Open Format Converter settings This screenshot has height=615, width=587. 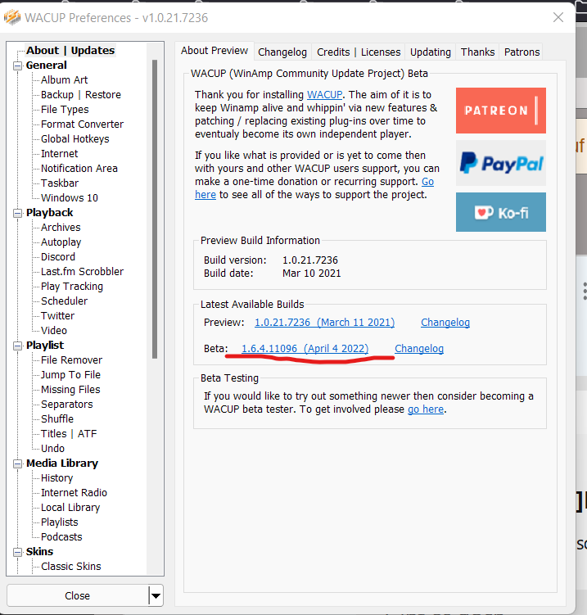pyautogui.click(x=83, y=124)
